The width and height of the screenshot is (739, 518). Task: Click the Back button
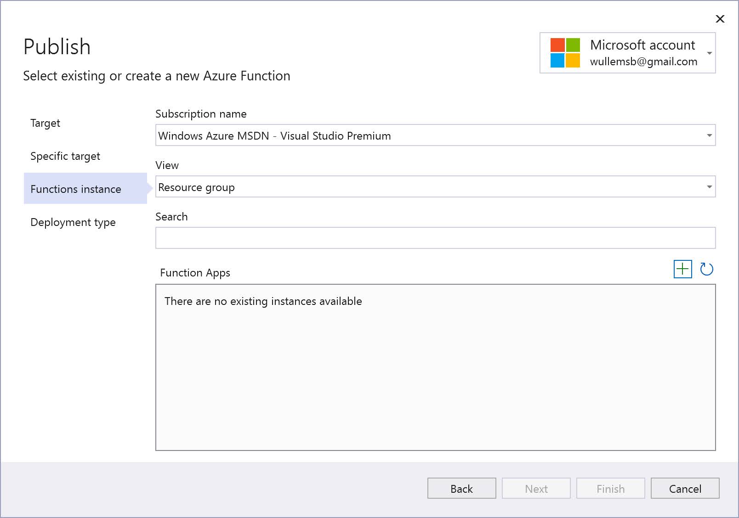[x=461, y=488]
